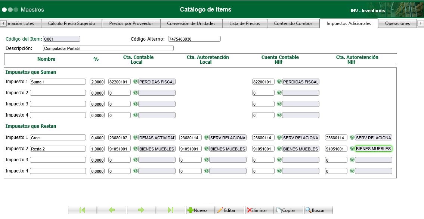Open lookup icon for Suman Impuesto 2 local account
This screenshot has width=424, height=219.
coord(136,92)
